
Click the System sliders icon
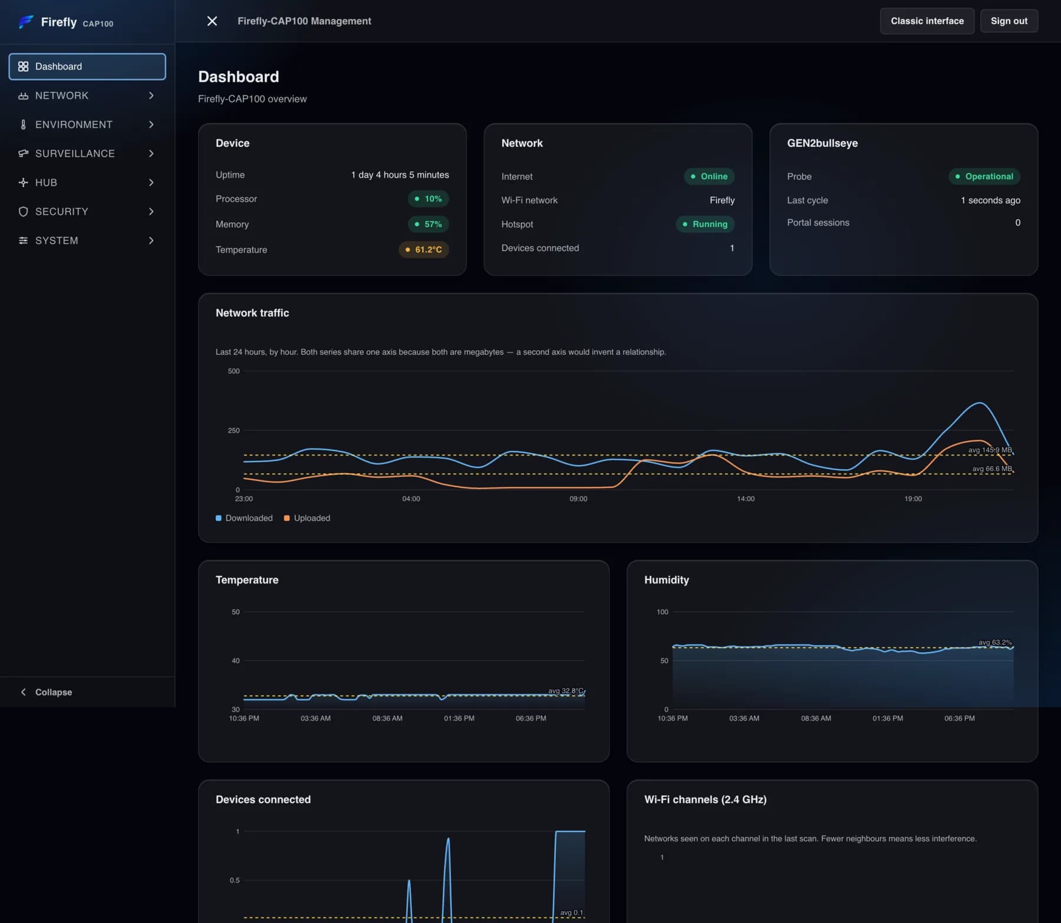[23, 240]
